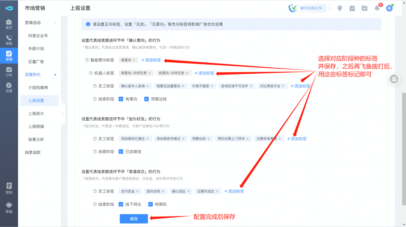Go to 销售 sales module icon
Screen dimensions: 406x227
9,40
